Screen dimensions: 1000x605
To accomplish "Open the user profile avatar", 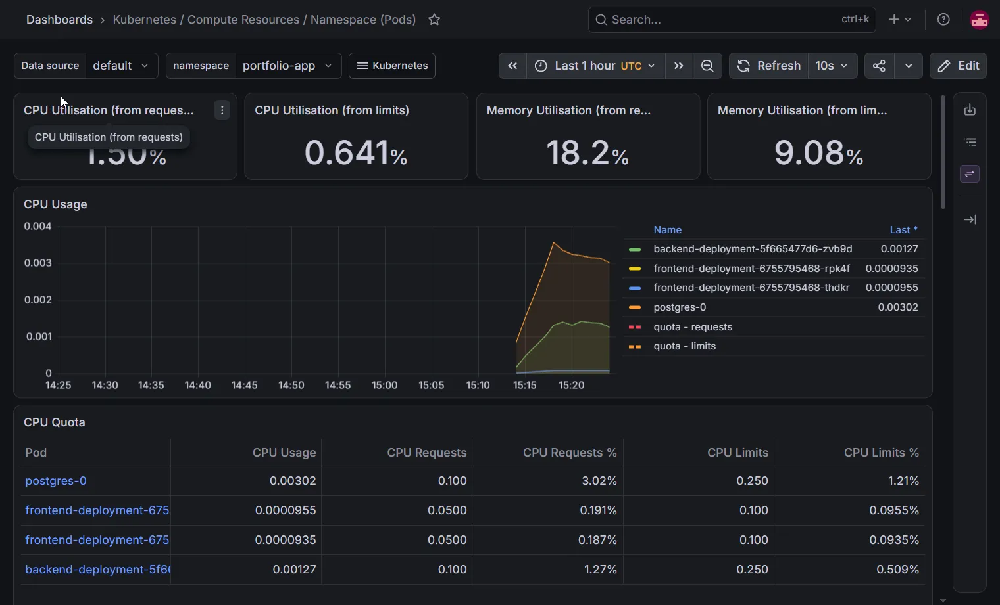I will pyautogui.click(x=980, y=20).
